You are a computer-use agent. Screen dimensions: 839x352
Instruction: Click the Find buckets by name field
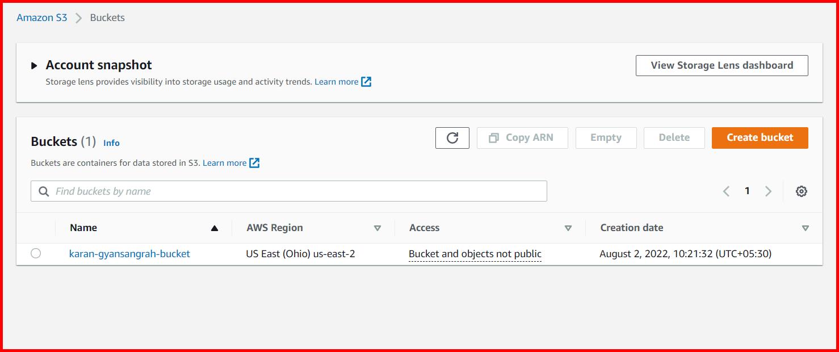click(x=227, y=191)
